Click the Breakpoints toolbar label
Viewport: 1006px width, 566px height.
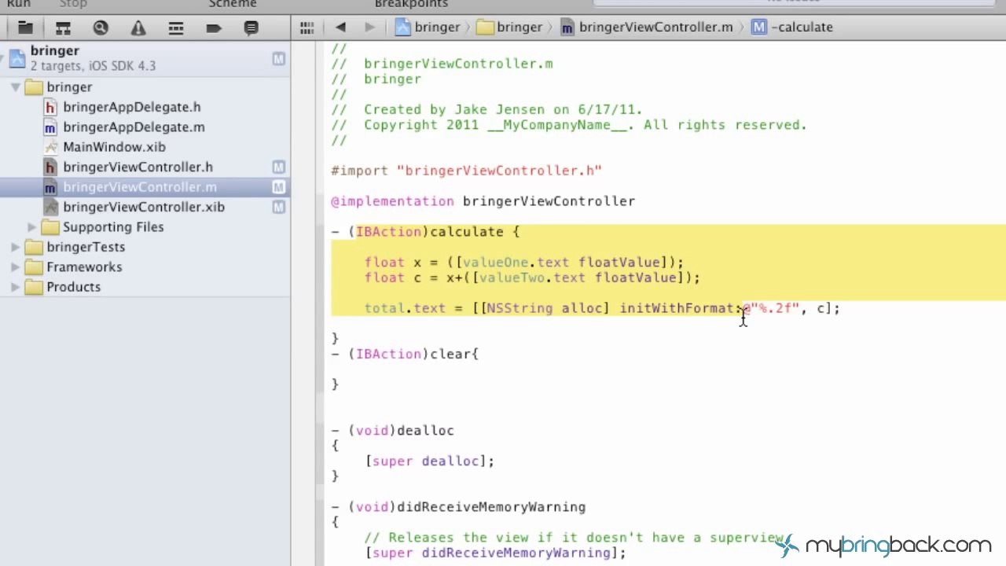[411, 4]
